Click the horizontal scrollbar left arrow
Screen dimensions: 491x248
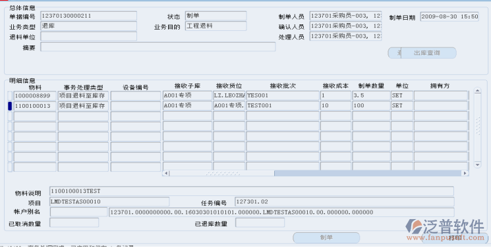pos(166,173)
